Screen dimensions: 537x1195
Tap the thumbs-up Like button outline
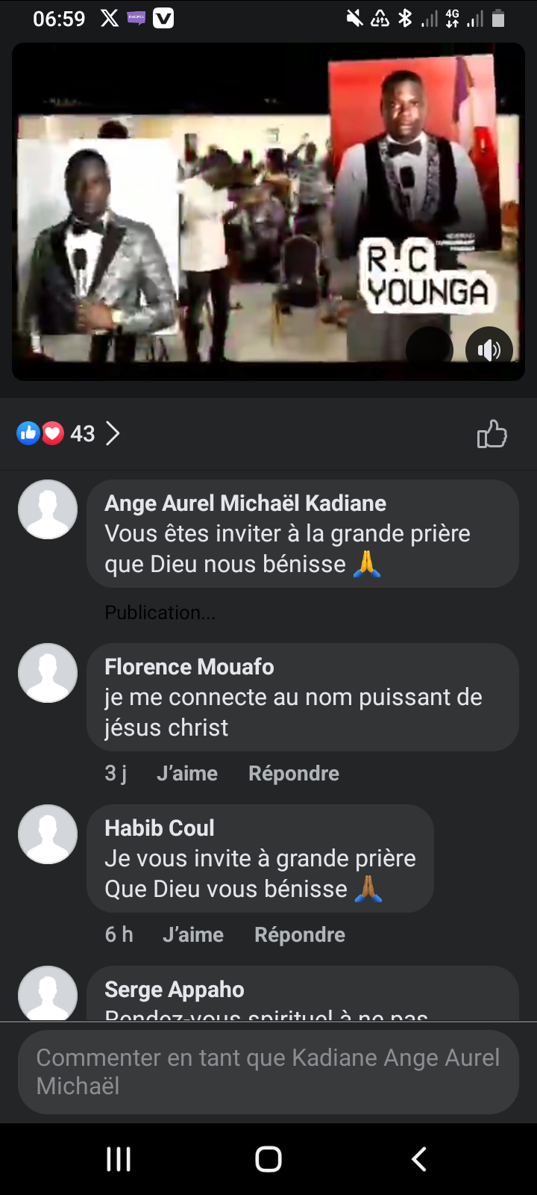pos(492,434)
